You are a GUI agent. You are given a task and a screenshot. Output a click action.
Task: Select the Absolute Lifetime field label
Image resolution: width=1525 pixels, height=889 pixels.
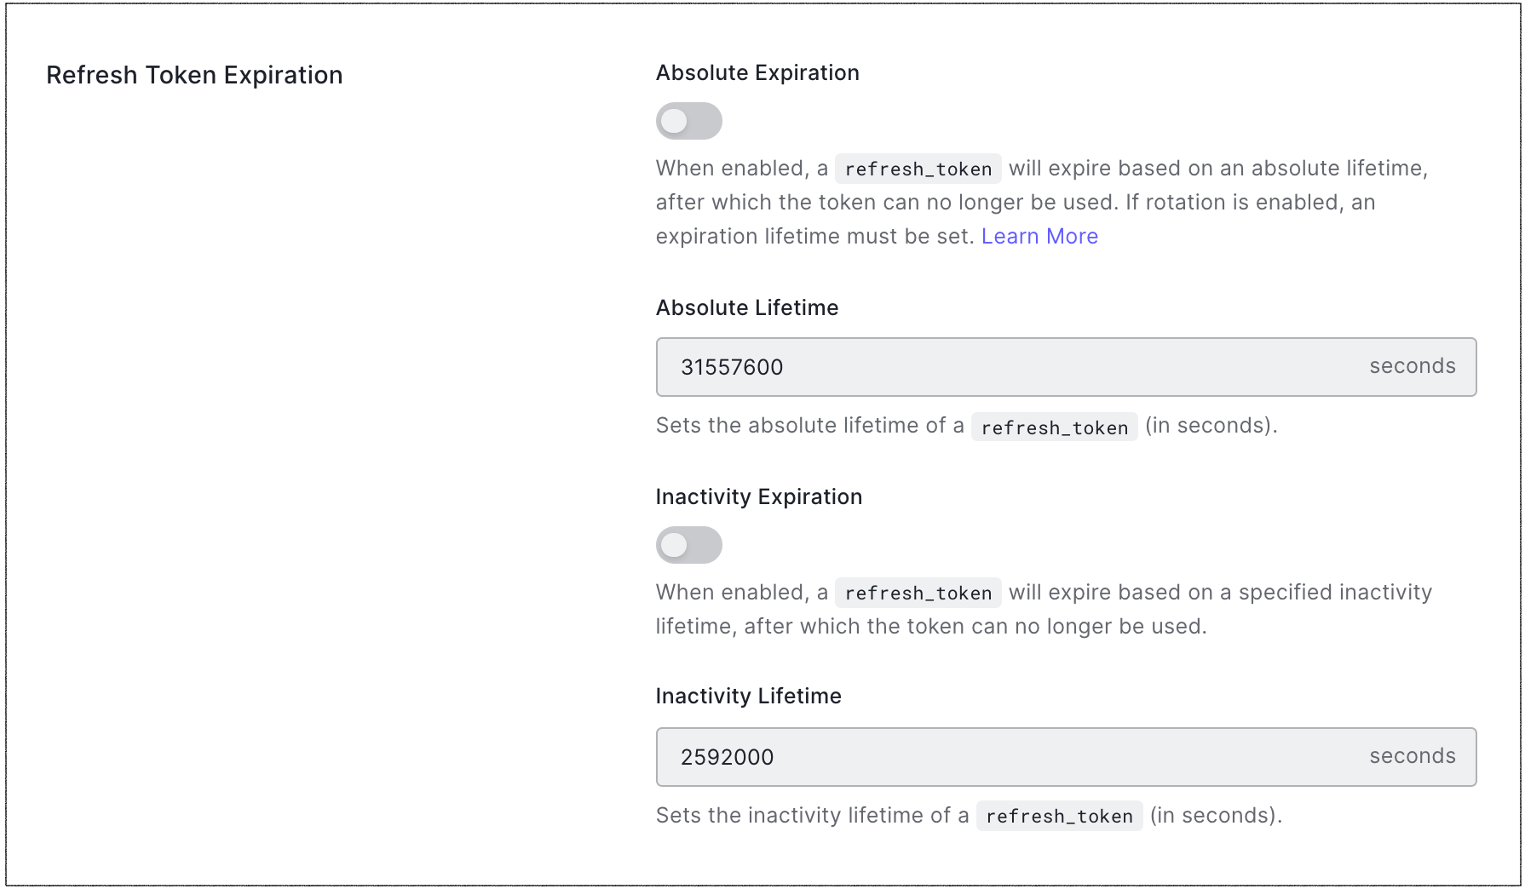pyautogui.click(x=747, y=308)
